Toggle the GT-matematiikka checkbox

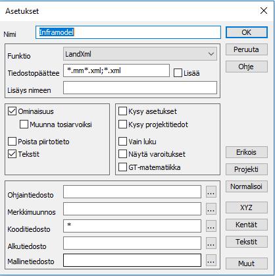(x=122, y=167)
